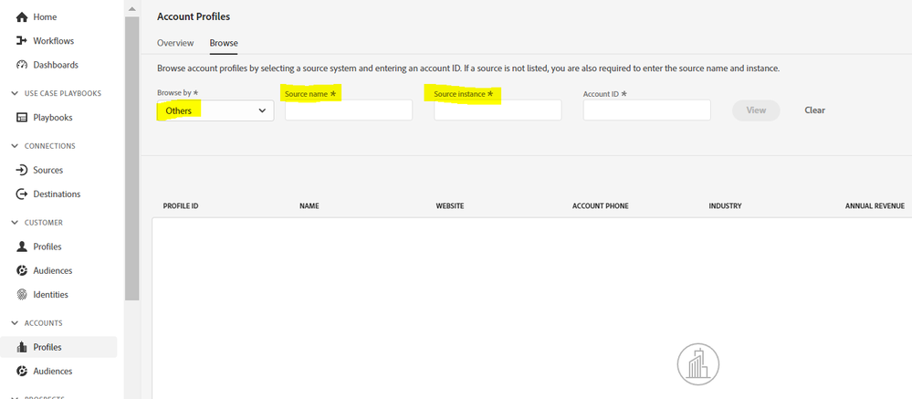This screenshot has height=399, width=912.
Task: Collapse the Use Case Playbooks section
Action: pyautogui.click(x=15, y=94)
